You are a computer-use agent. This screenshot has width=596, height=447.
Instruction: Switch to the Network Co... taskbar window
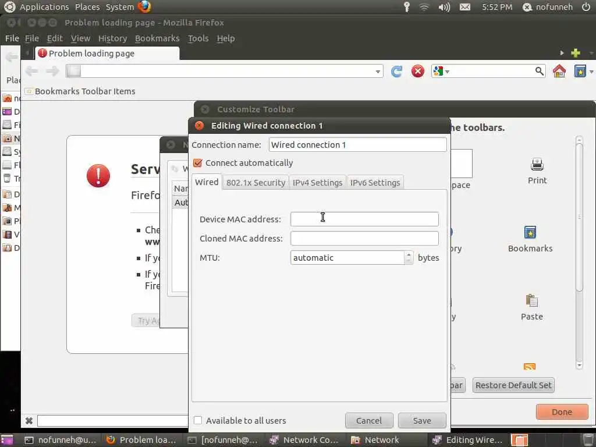[304, 440]
